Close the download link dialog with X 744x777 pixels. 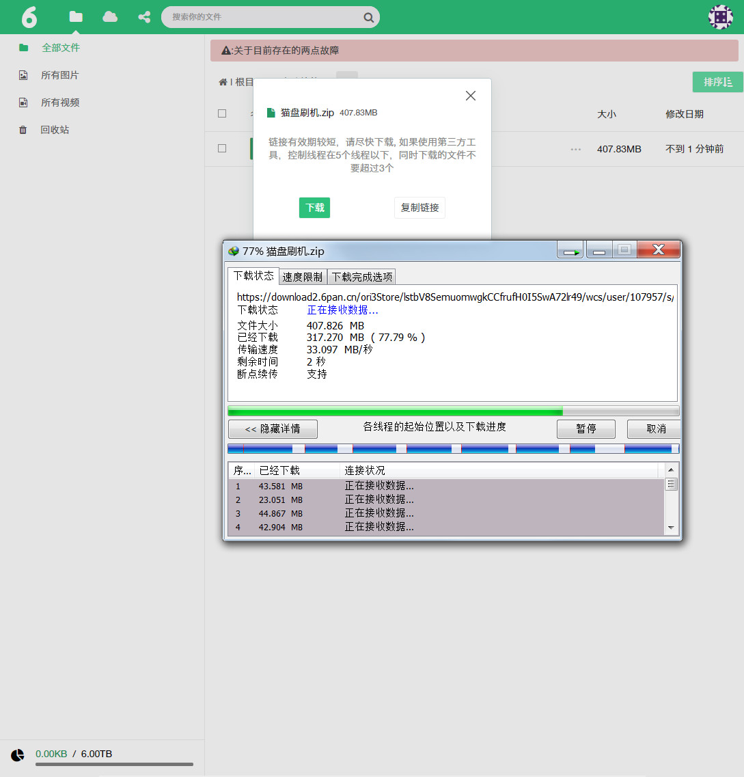tap(471, 96)
